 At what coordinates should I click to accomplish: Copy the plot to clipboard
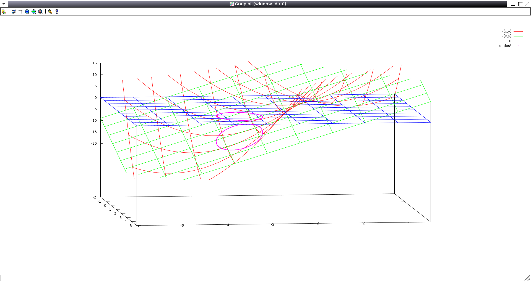4,12
